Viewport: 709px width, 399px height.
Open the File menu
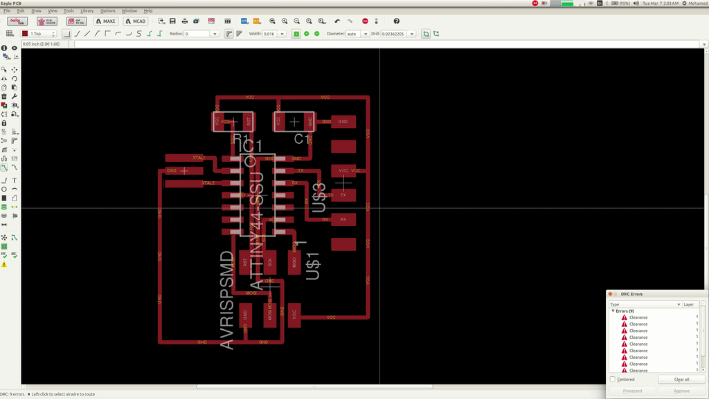(x=7, y=11)
